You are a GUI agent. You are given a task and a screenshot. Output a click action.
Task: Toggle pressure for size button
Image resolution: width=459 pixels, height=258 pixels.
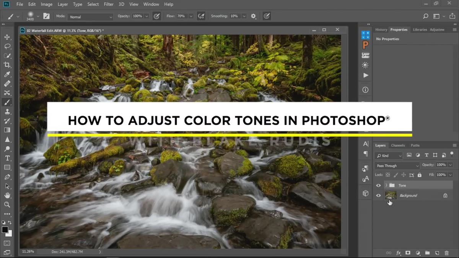point(267,16)
